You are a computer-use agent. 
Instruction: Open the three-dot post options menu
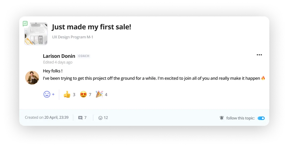(259, 55)
